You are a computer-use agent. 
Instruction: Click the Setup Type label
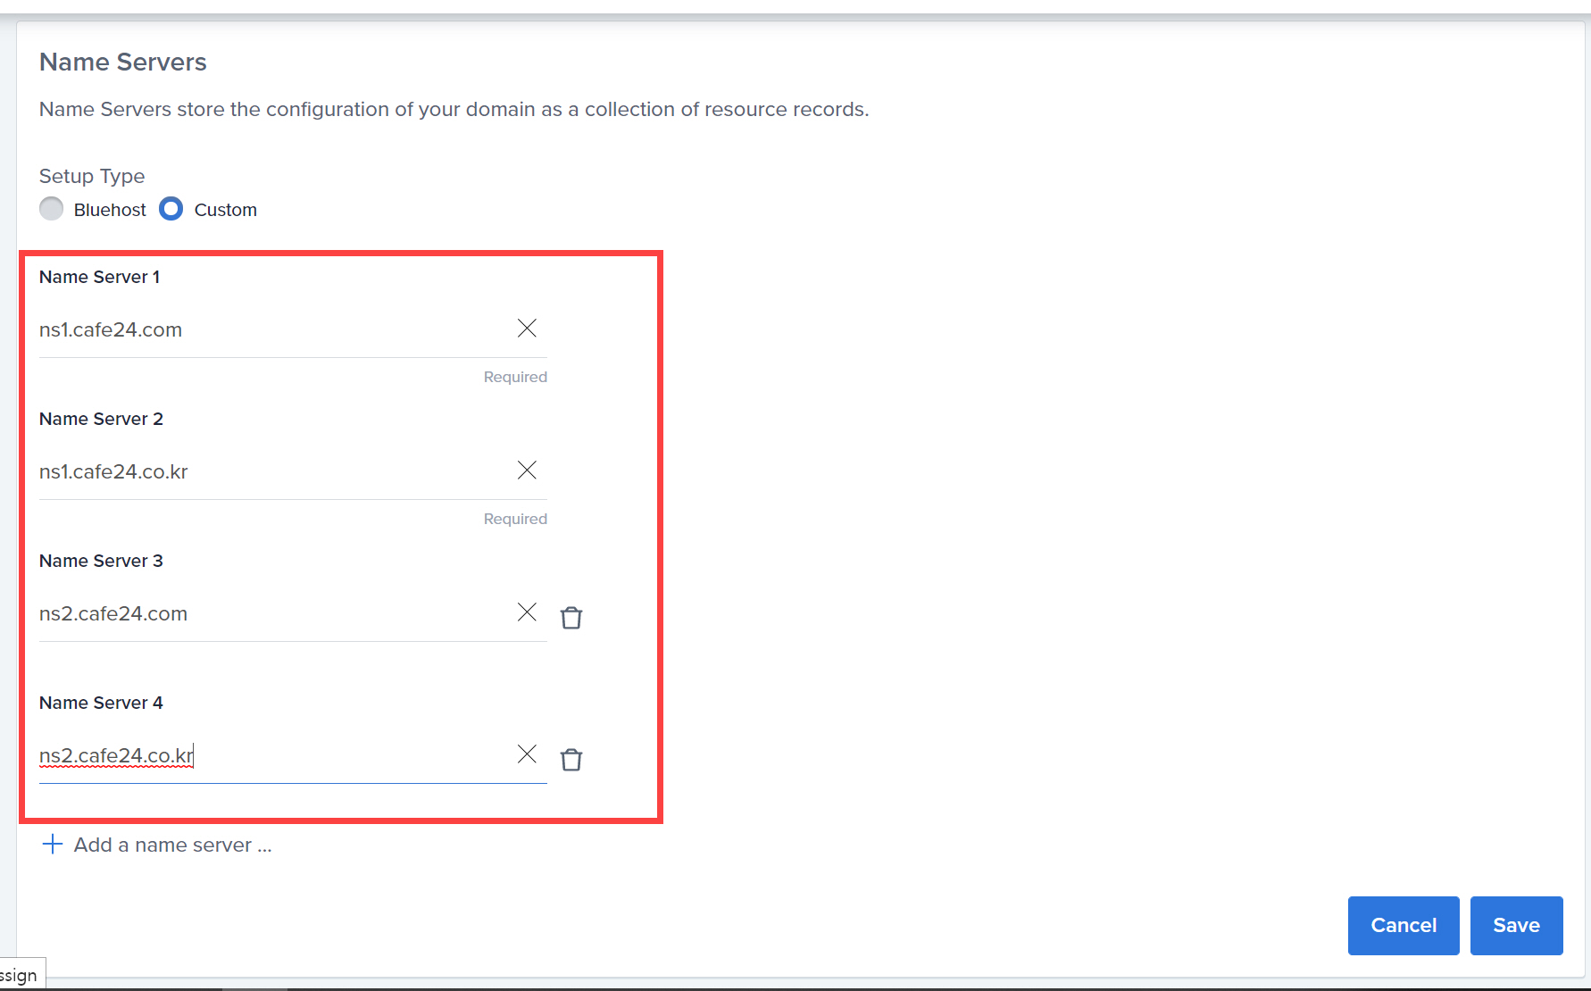[92, 176]
